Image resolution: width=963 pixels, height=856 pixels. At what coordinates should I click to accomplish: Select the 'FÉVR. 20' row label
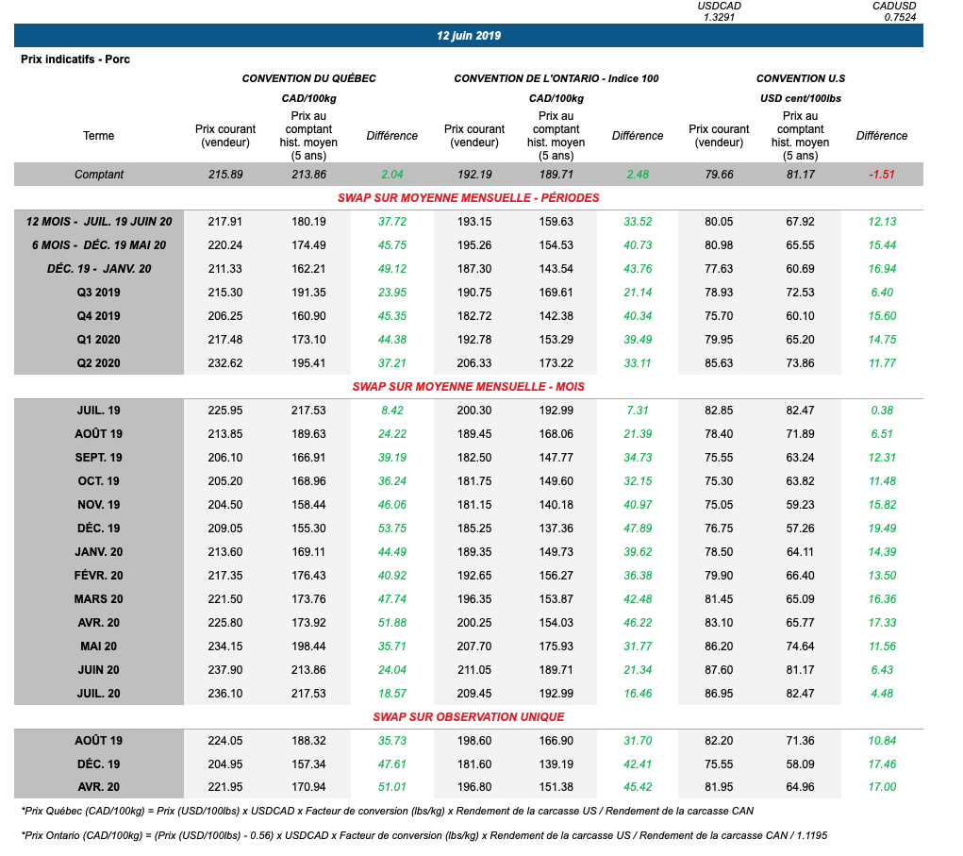point(99,576)
